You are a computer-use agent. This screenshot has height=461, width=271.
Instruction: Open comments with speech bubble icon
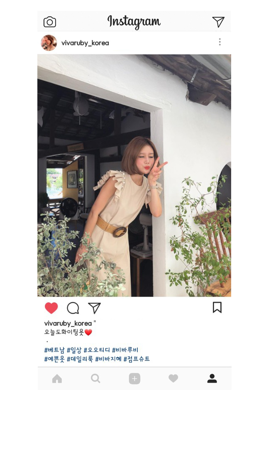73,308
